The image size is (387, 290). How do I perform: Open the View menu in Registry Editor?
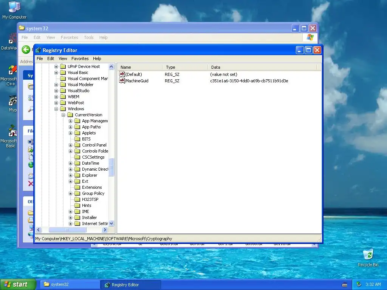coord(63,59)
